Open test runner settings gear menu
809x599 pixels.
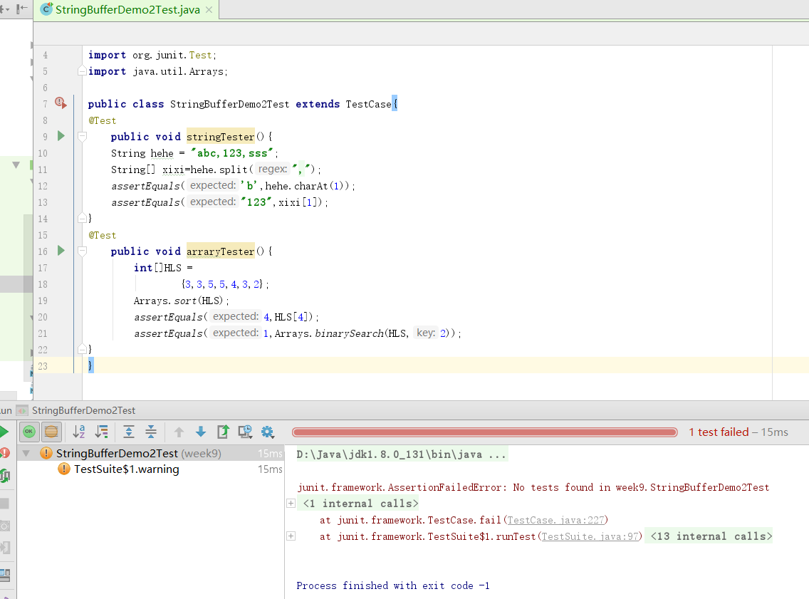coord(267,432)
